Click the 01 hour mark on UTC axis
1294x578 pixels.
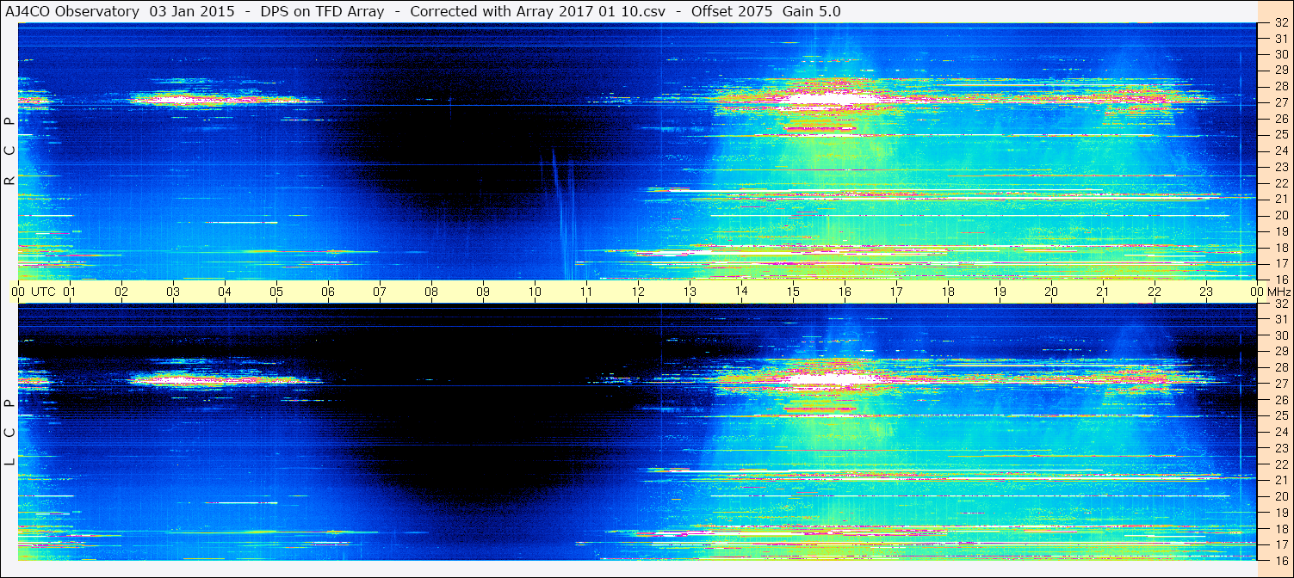pos(70,292)
